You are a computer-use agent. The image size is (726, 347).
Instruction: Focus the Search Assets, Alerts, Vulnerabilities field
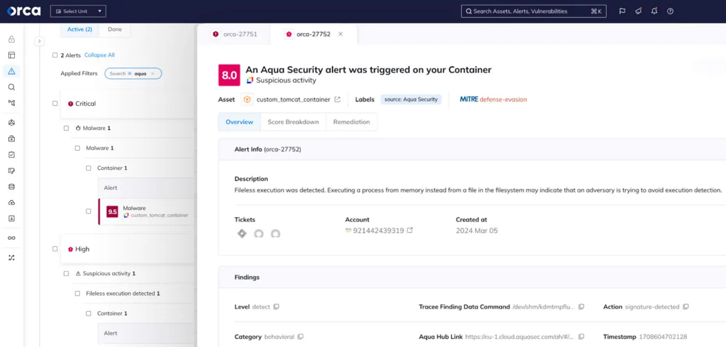533,11
